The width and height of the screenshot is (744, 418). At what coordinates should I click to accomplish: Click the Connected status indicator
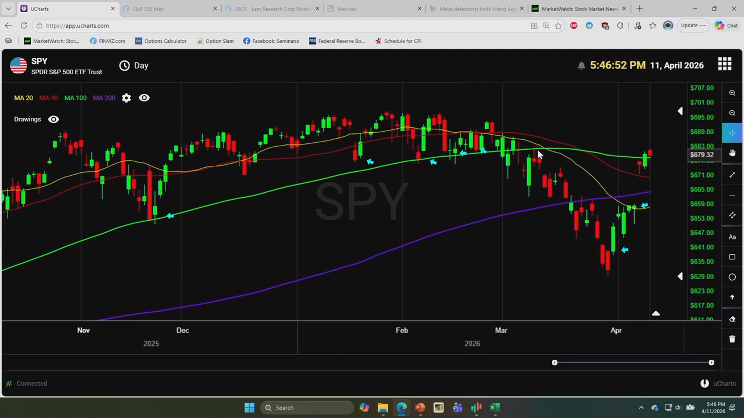pos(27,384)
